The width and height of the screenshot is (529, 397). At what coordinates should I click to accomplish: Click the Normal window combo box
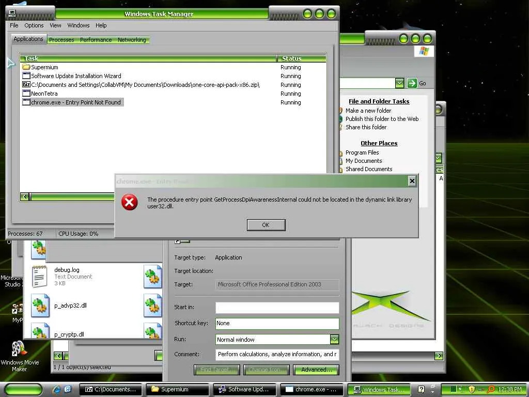coord(277,339)
